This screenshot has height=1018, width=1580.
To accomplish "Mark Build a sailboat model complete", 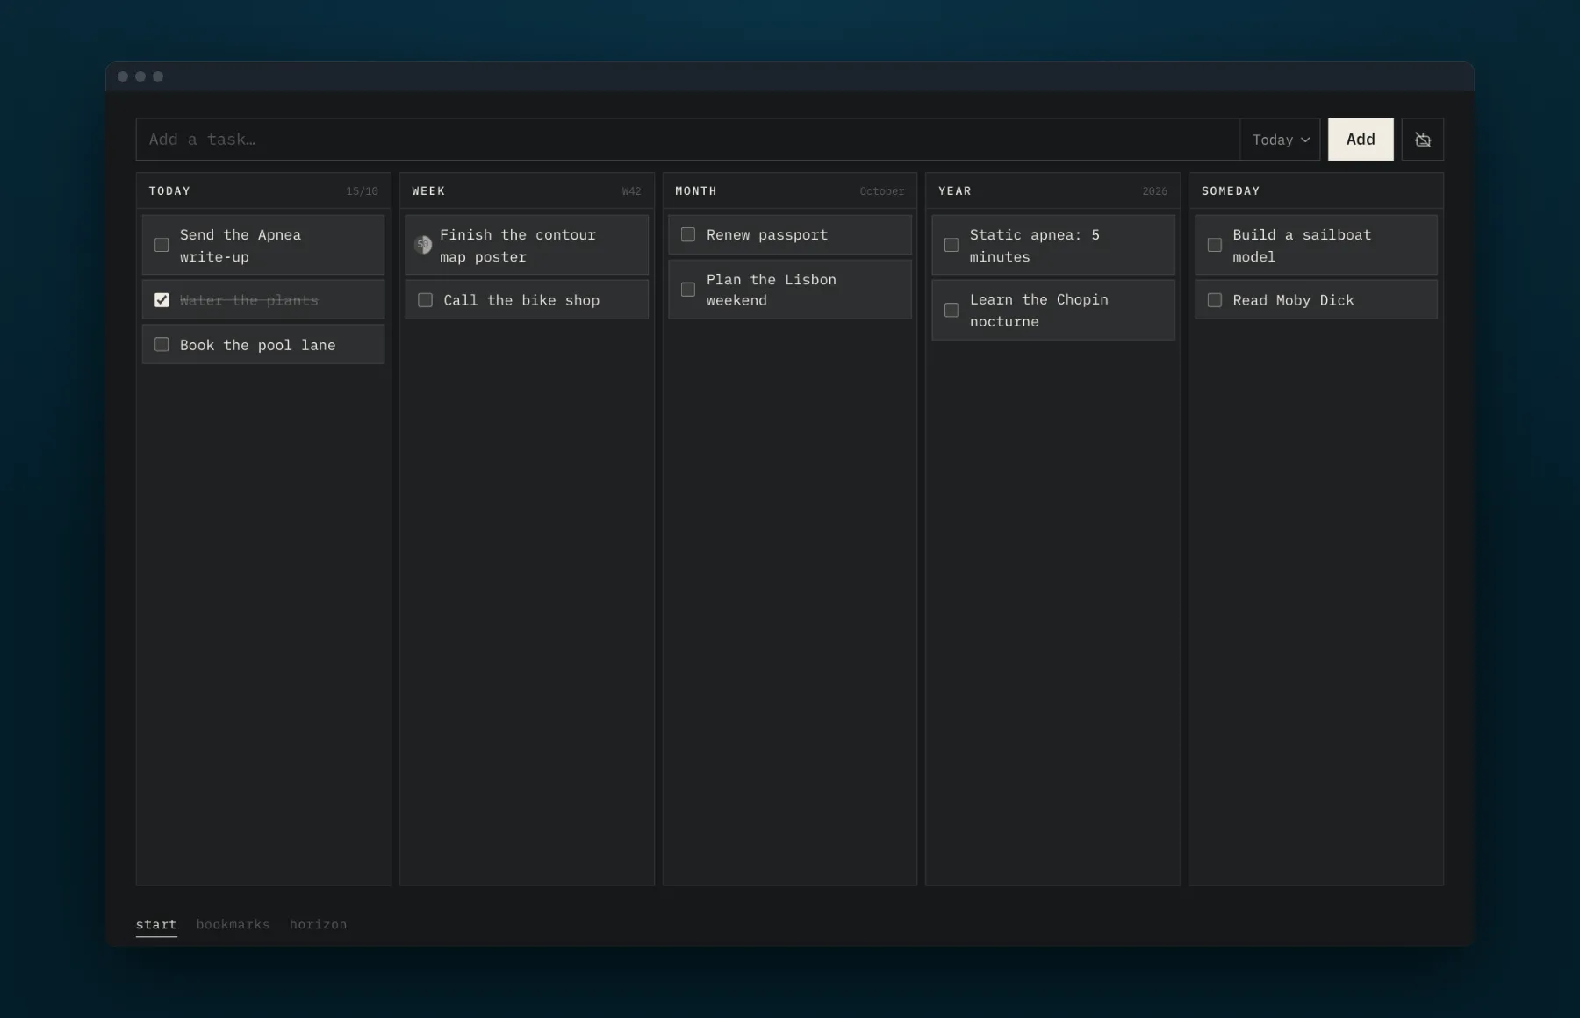I will [x=1215, y=245].
